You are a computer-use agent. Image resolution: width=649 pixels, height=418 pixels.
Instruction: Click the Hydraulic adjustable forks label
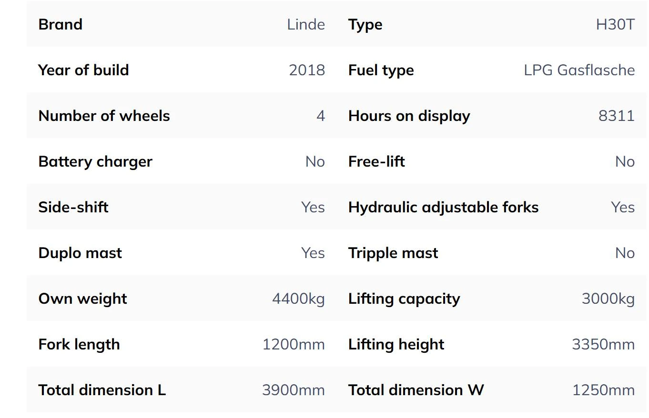click(443, 207)
